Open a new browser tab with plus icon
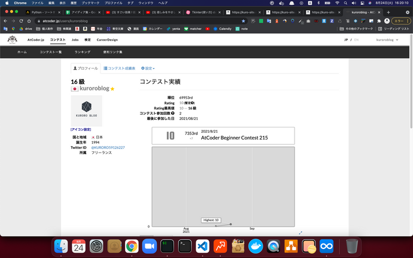 point(388,12)
